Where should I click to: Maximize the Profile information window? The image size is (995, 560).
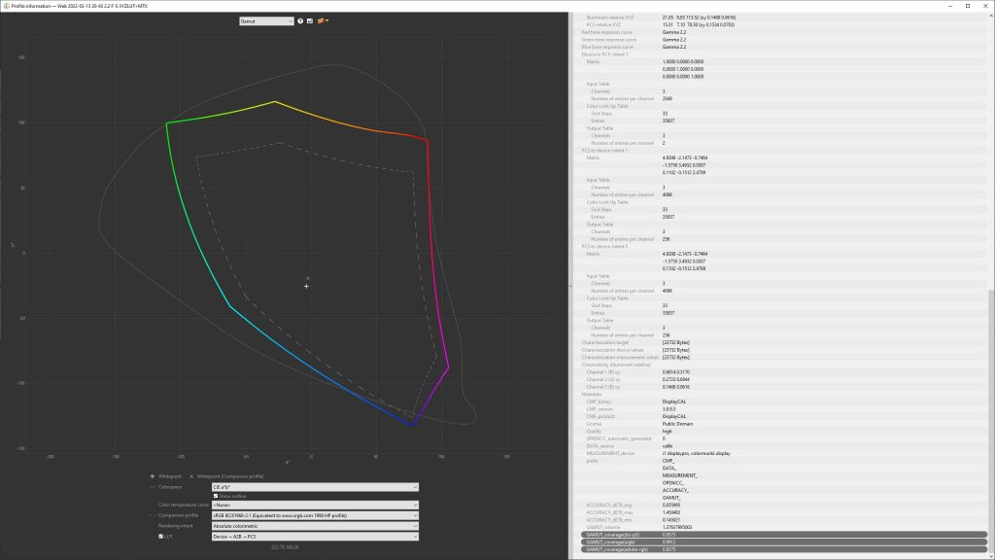click(x=968, y=6)
